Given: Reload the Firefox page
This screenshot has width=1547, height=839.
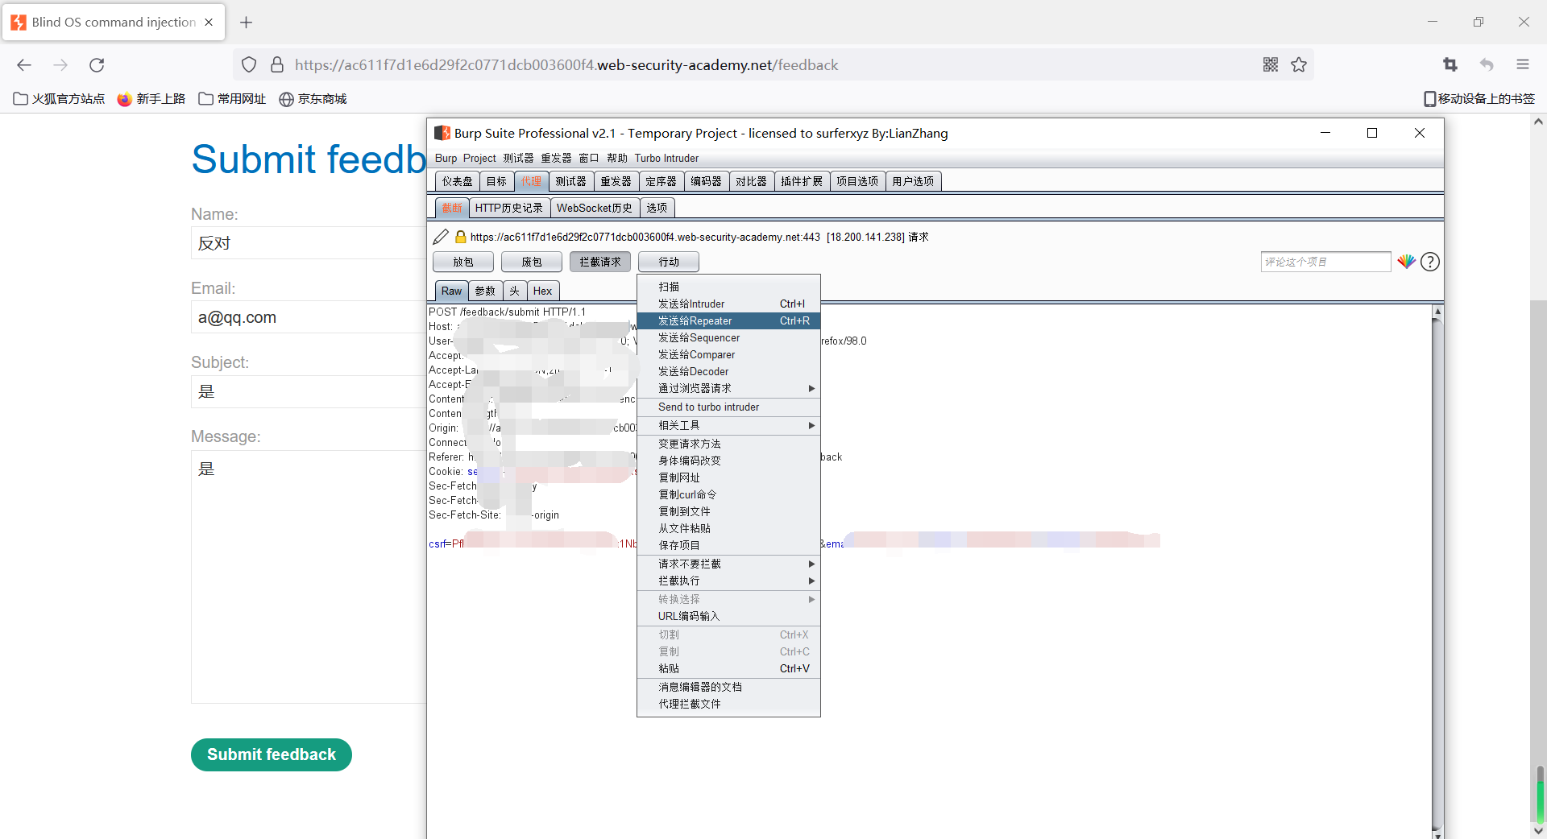Looking at the screenshot, I should (x=97, y=65).
